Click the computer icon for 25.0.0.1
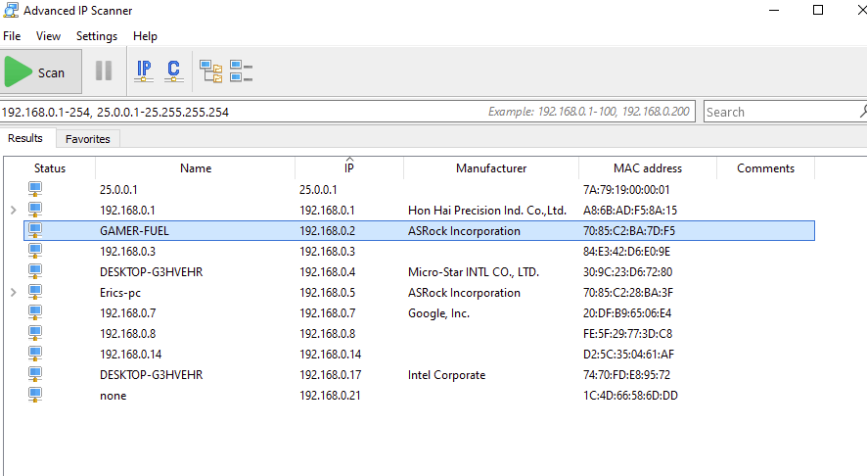 pos(35,189)
